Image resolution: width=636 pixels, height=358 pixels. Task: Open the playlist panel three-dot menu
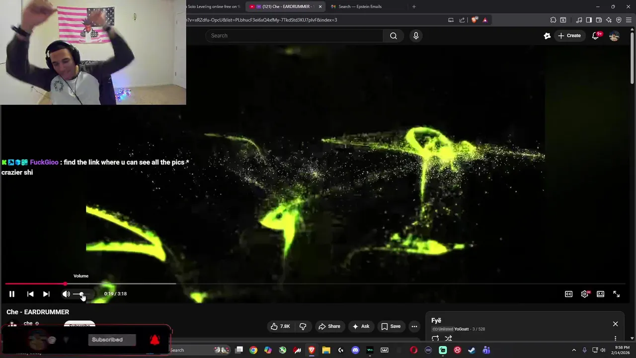[615, 339]
